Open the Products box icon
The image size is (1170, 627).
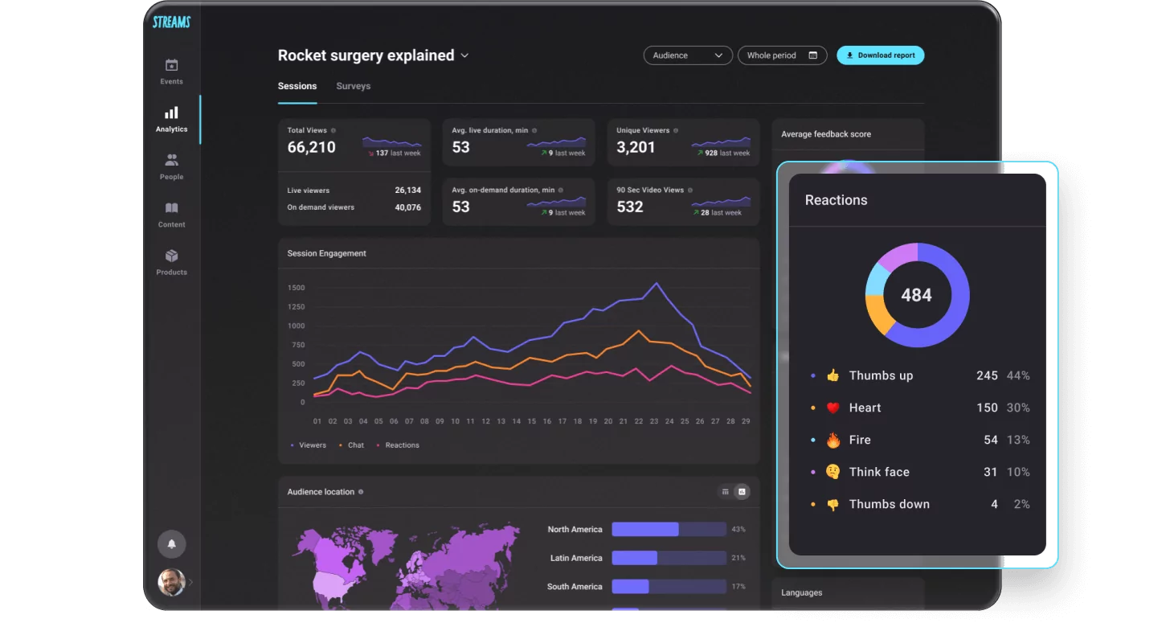pyautogui.click(x=171, y=256)
